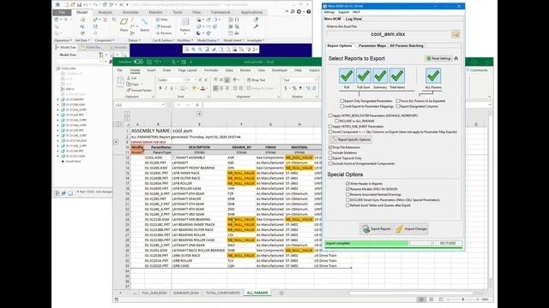This screenshot has height=308, width=549.
Task: Enable Export Only Designated Parameters checkbox
Action: point(341,101)
